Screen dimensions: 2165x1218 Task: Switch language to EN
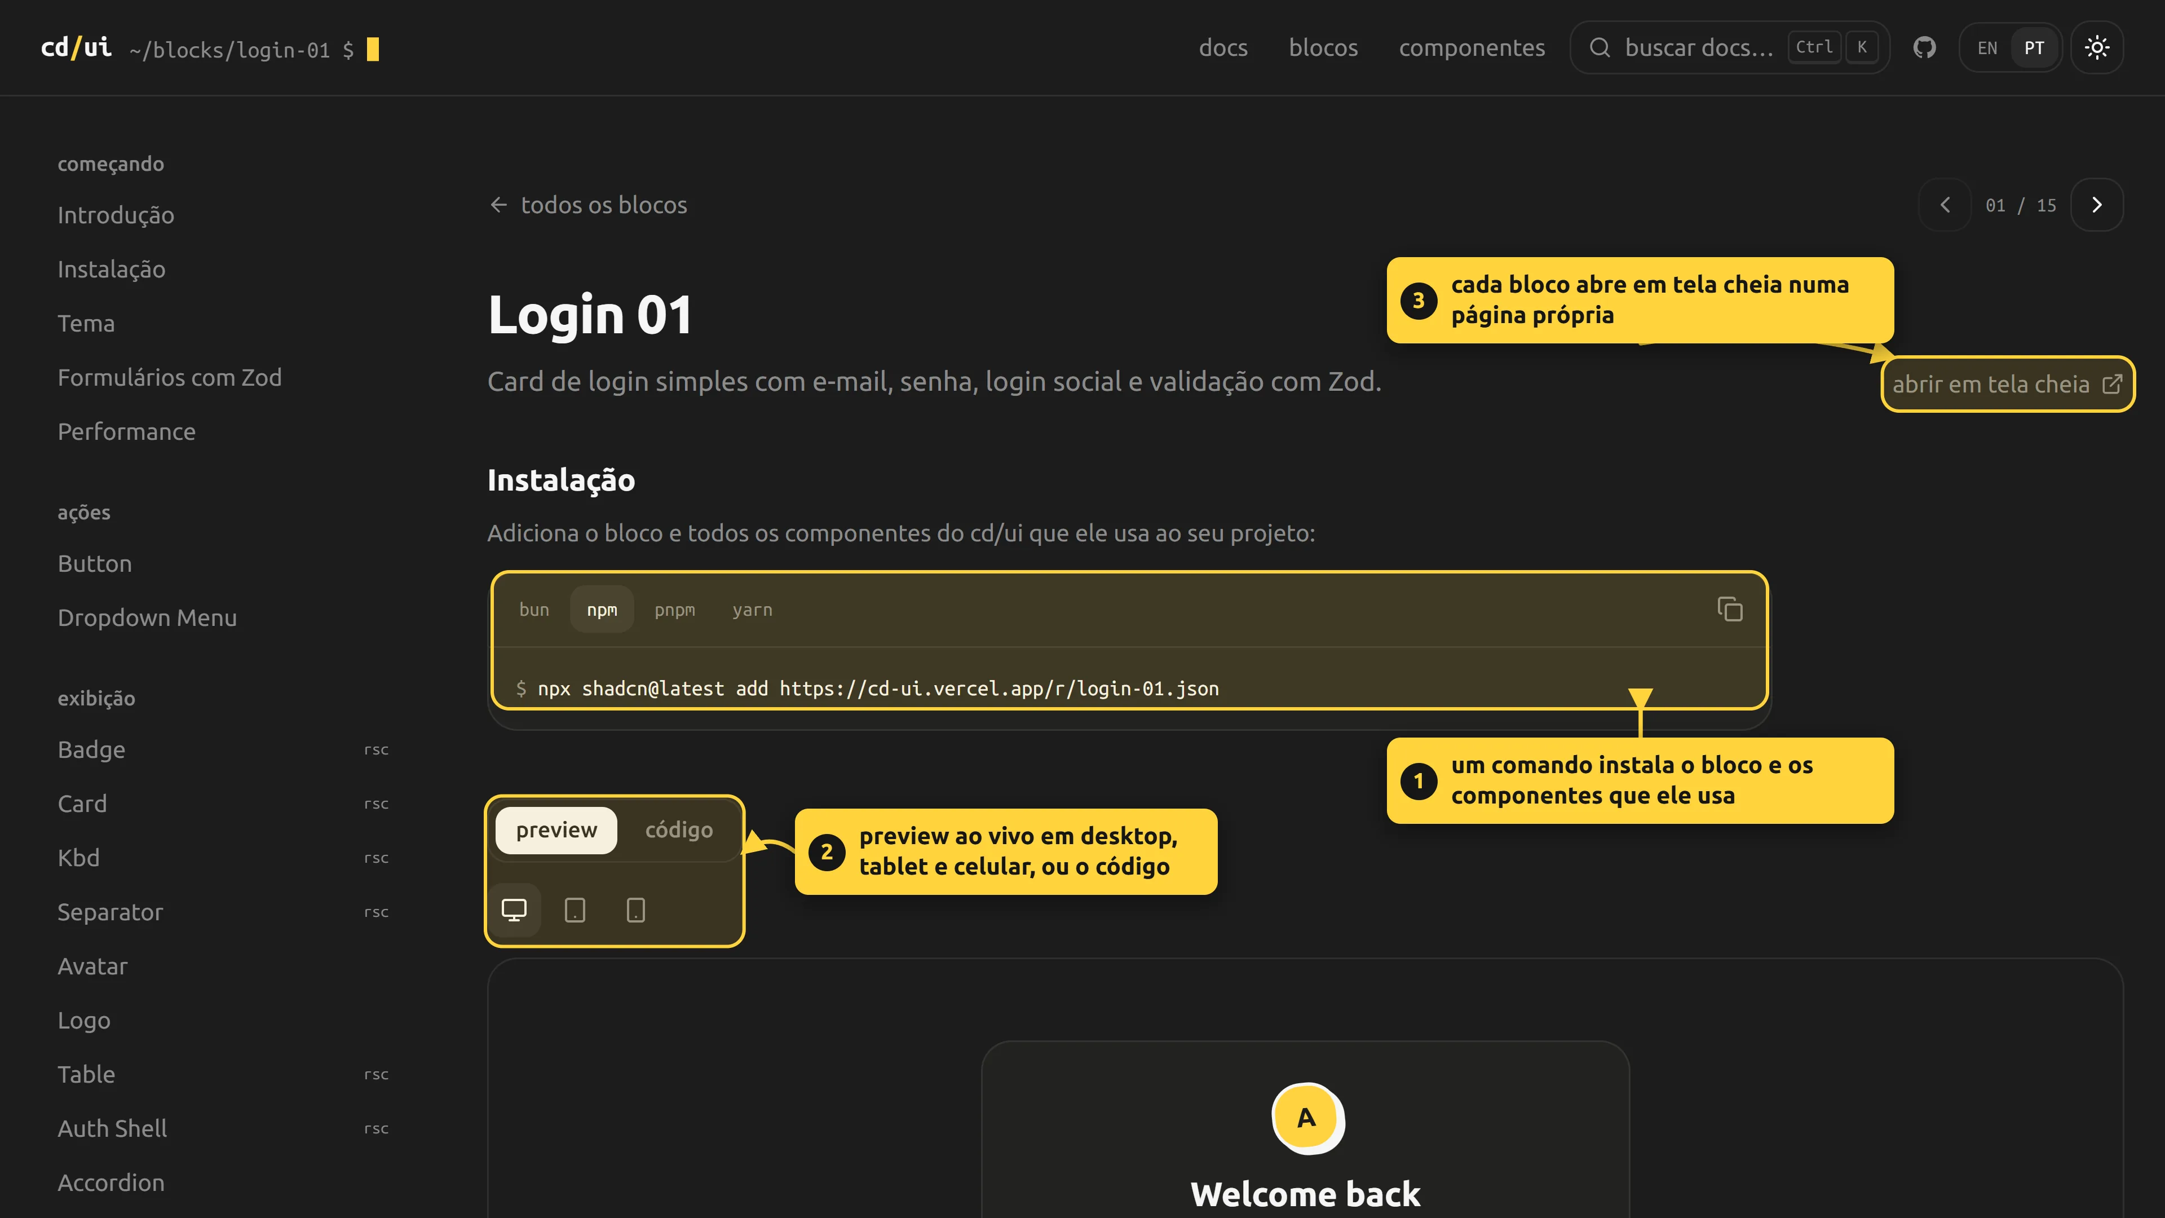tap(1987, 48)
